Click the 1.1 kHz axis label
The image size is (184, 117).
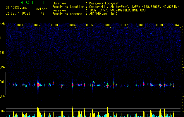click(2, 38)
